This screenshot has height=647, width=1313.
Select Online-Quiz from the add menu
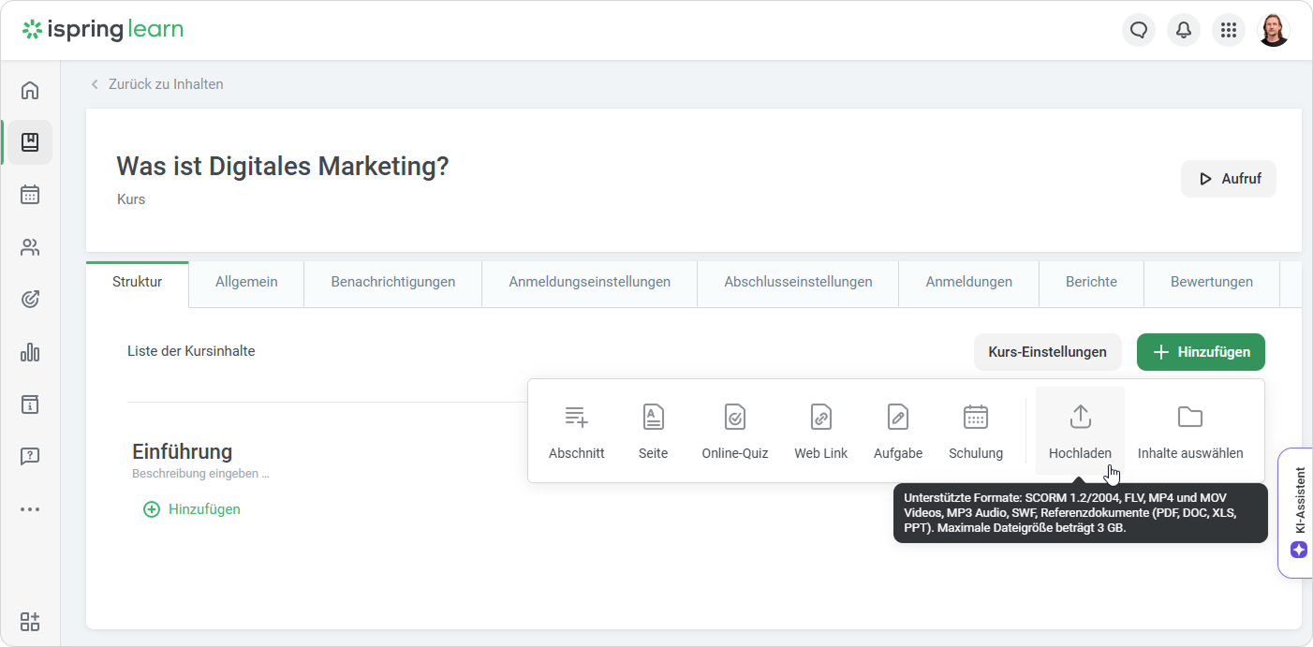734,431
